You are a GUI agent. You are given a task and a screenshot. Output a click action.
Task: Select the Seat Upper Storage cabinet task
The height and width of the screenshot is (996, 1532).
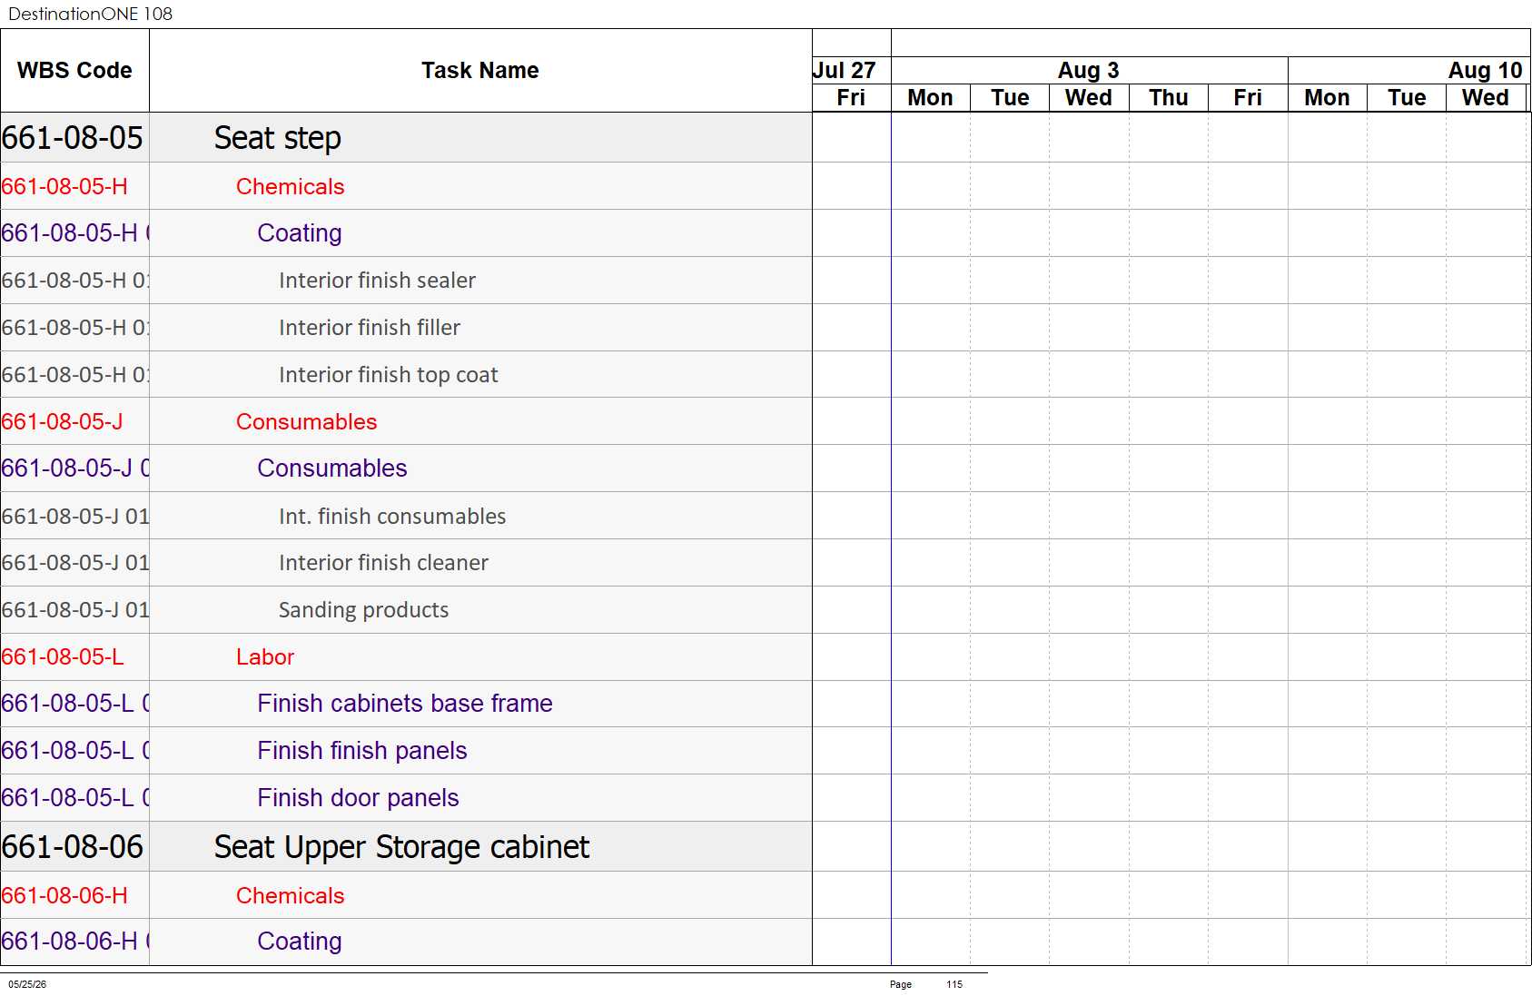(401, 847)
